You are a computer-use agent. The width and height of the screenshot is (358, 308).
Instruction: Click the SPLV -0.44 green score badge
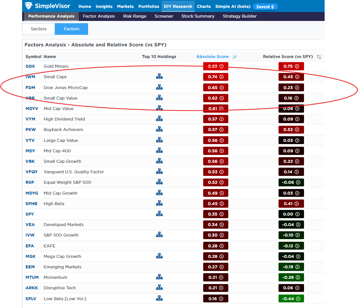291,299
